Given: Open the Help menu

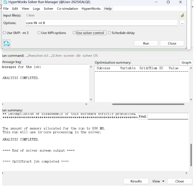Looking at the screenshot, I should 108,9.
